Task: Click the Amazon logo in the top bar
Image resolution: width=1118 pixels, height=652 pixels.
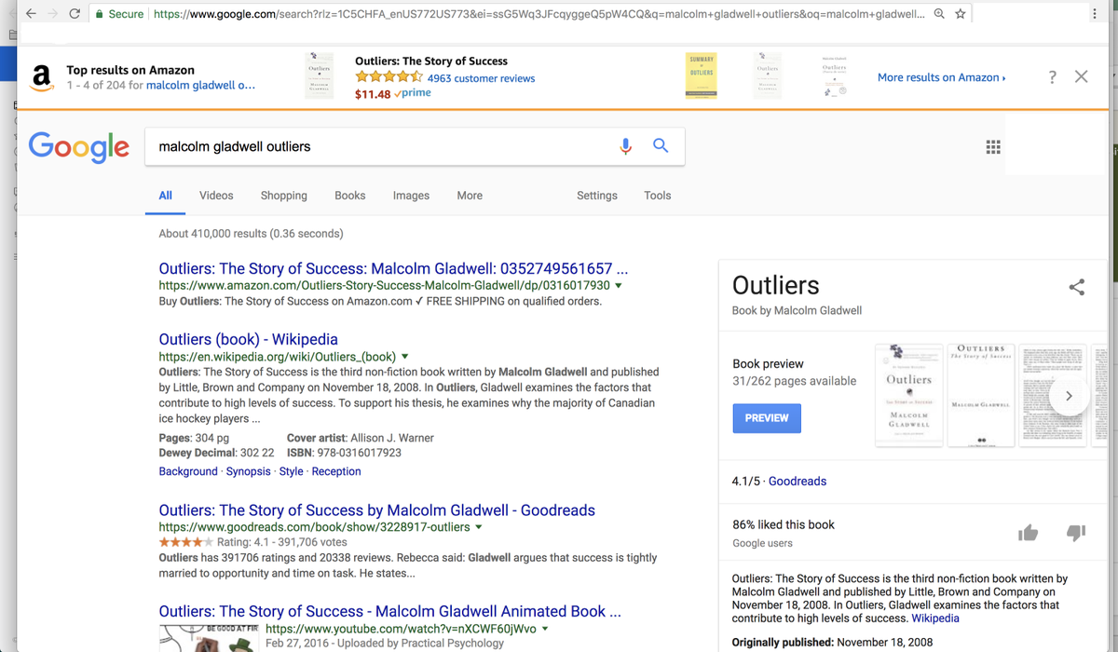Action: pos(41,76)
